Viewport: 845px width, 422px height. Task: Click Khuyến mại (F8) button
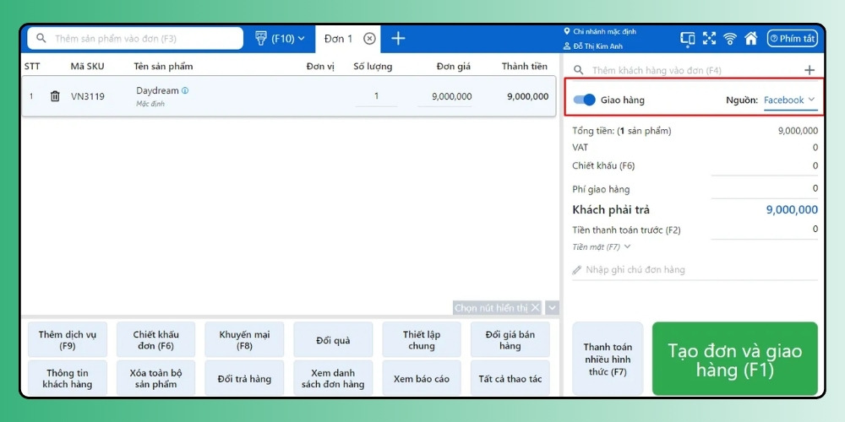pos(244,340)
